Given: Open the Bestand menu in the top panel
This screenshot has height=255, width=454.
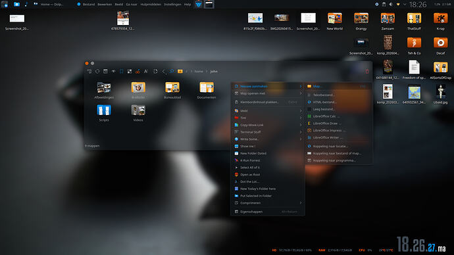Looking at the screenshot, I should (89, 5).
